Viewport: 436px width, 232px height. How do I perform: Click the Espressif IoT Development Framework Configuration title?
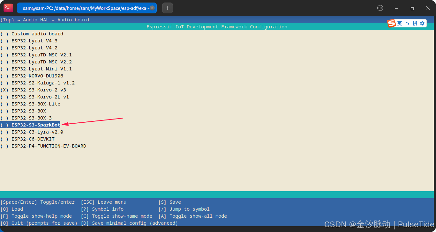pos(217,27)
